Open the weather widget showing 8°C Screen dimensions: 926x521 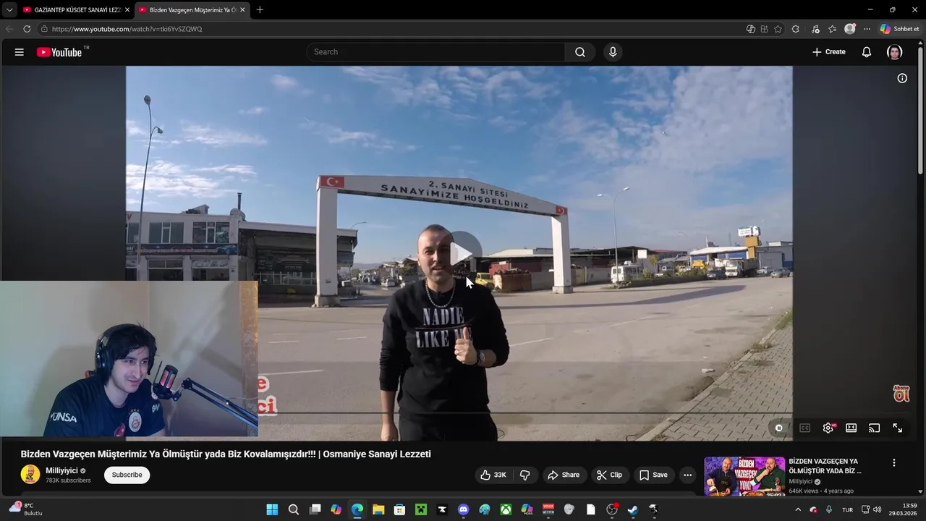pos(26,509)
